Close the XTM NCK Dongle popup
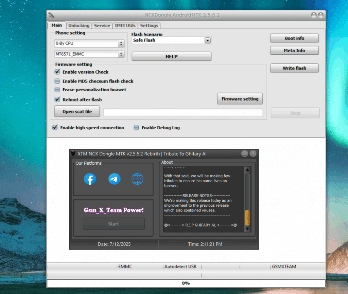The width and height of the screenshot is (348, 294). (x=253, y=154)
